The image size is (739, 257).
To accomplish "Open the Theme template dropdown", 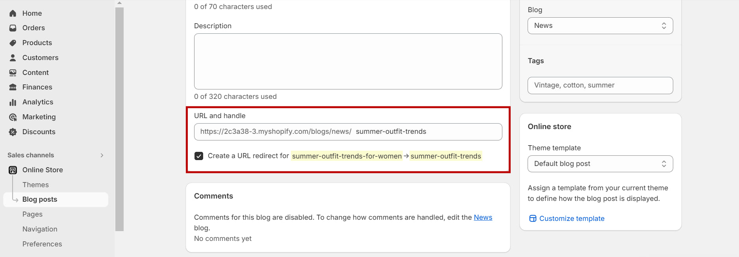I will pyautogui.click(x=600, y=164).
